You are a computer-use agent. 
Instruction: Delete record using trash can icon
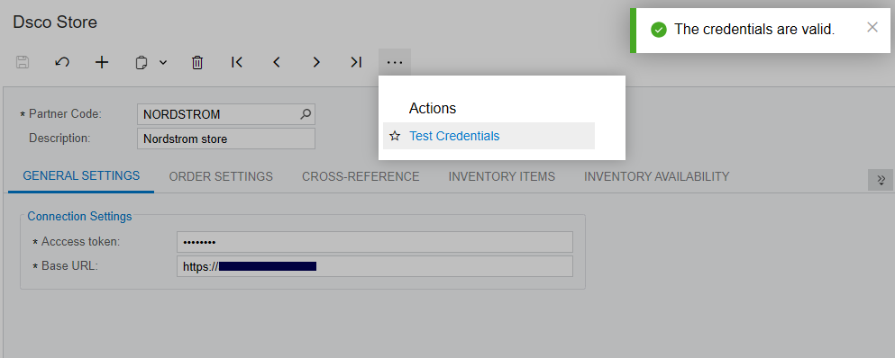197,62
